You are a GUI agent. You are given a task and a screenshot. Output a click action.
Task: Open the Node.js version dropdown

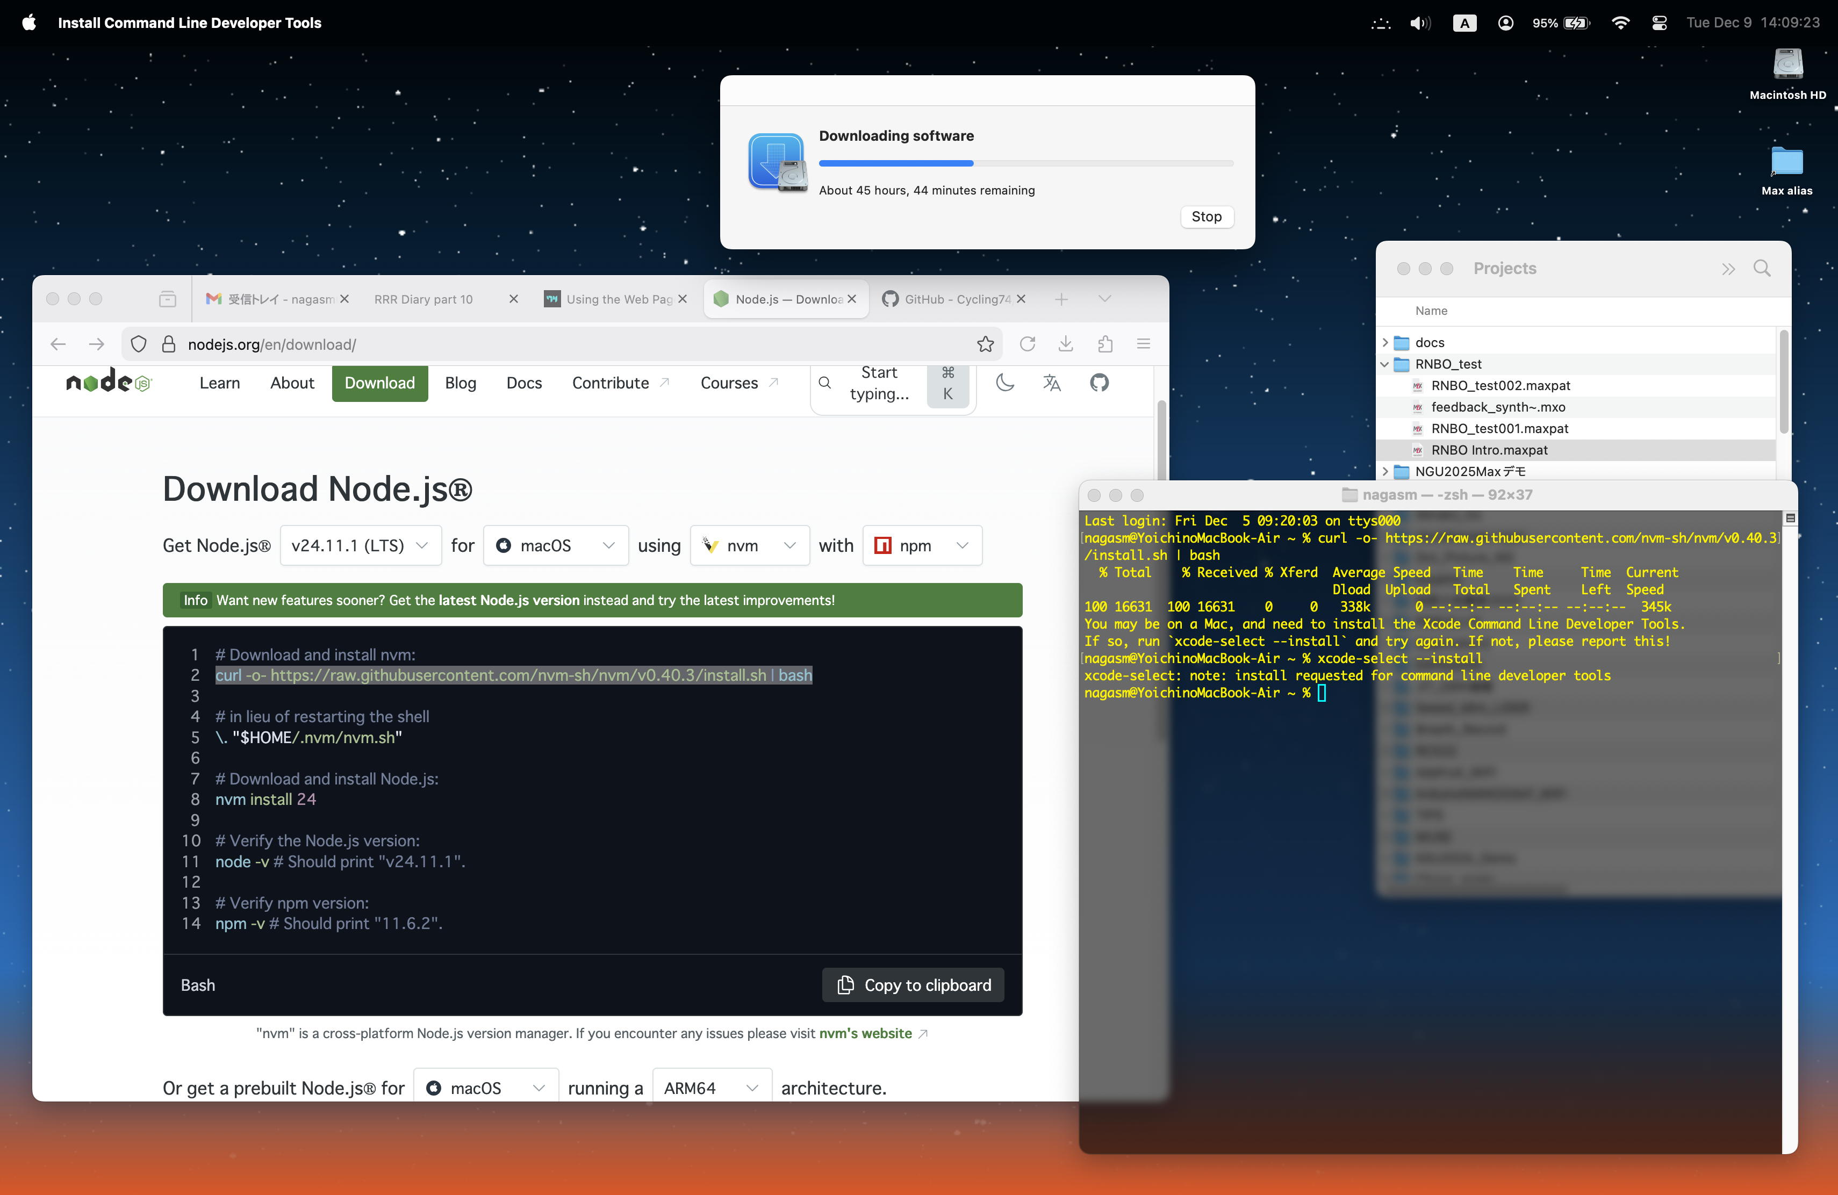click(x=360, y=546)
